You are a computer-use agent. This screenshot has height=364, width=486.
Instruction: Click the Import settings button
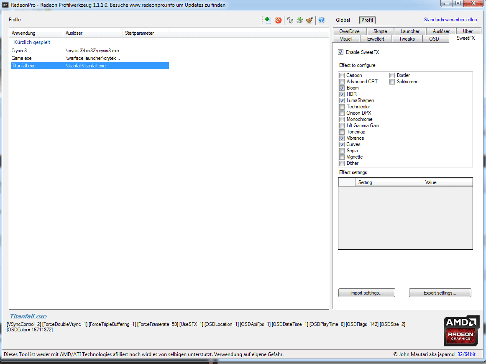pyautogui.click(x=367, y=293)
